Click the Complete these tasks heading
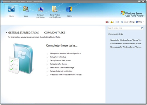 coord(62,45)
